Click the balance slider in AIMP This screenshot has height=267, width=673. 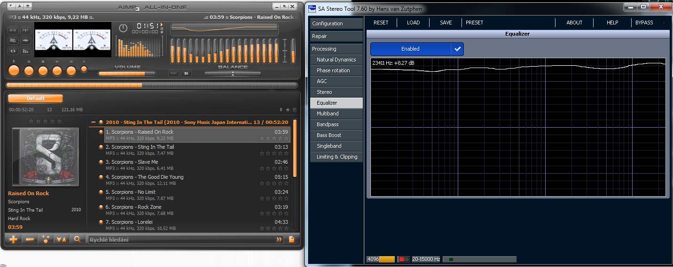233,73
